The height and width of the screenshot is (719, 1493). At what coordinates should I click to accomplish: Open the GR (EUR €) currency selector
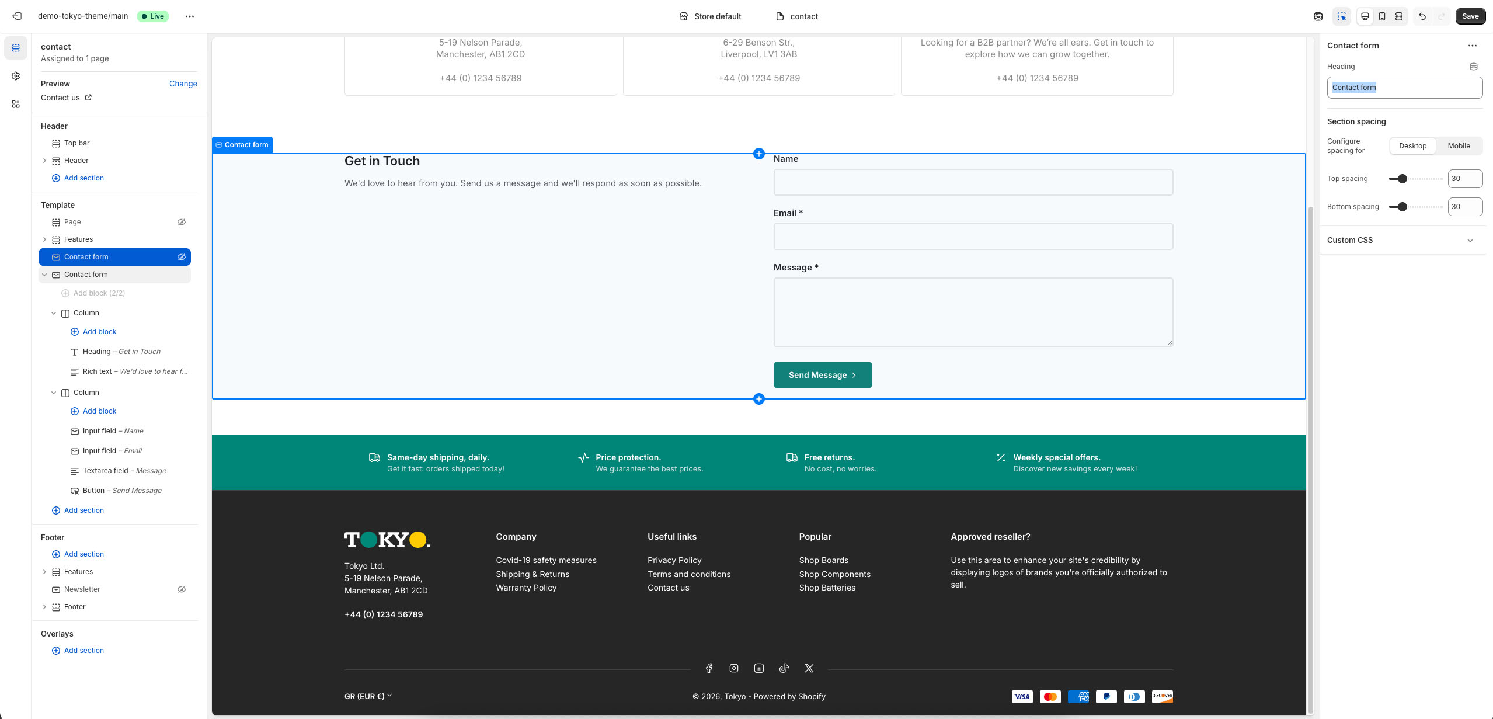(x=368, y=696)
